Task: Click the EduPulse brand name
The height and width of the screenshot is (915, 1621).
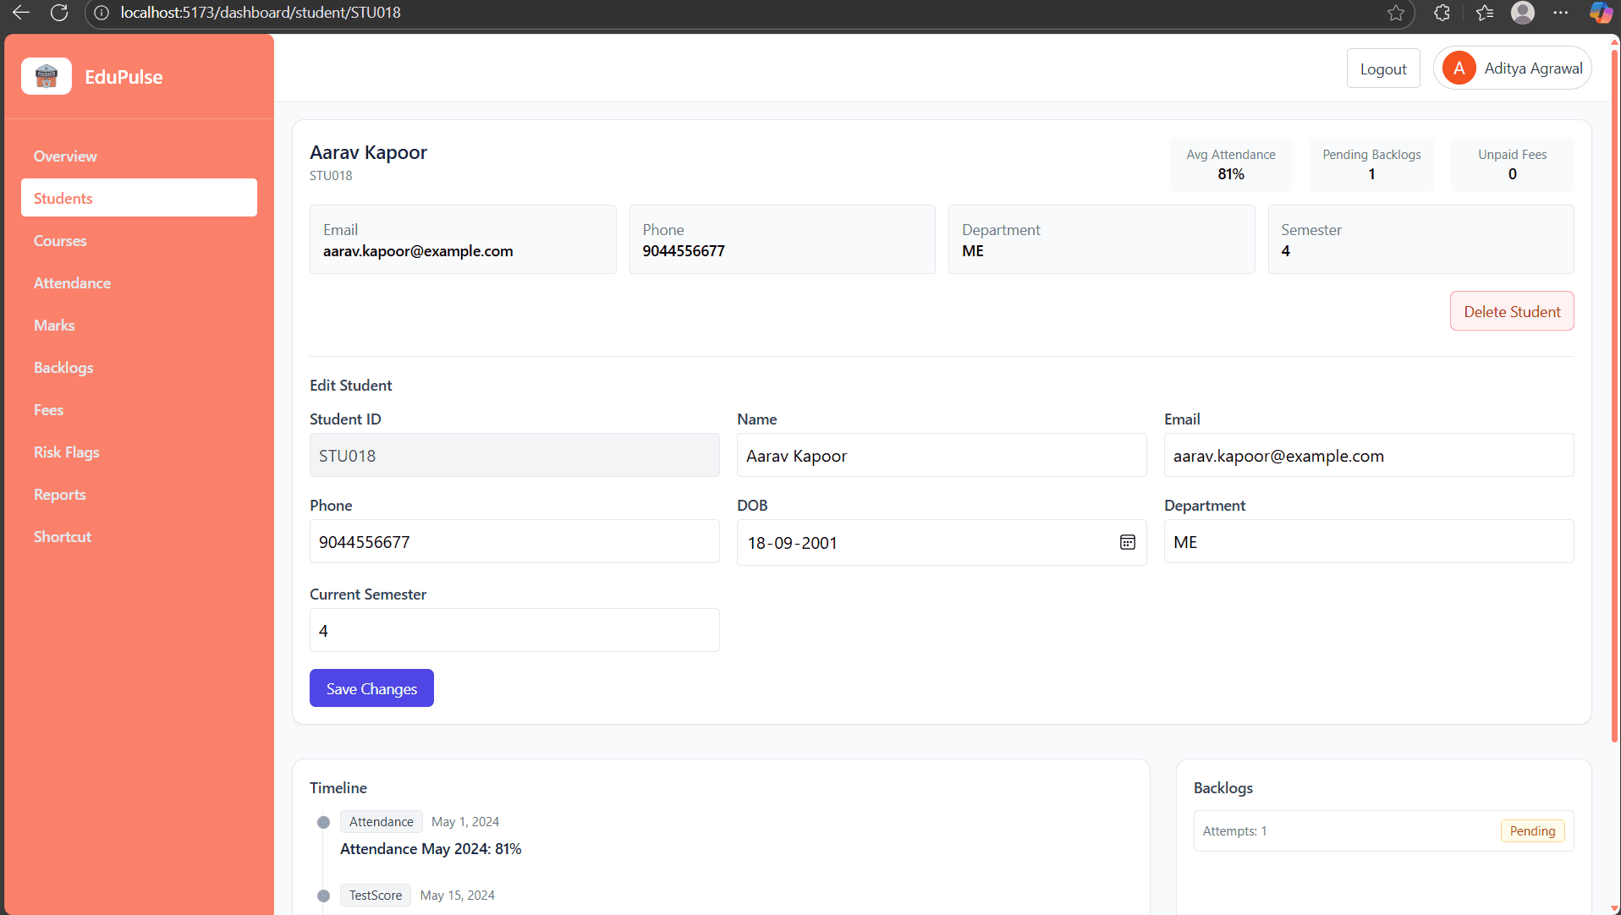Action: pos(124,77)
